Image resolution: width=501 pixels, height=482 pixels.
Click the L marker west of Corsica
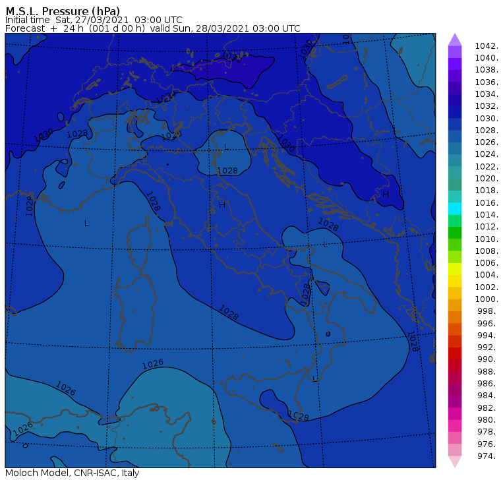coord(86,224)
